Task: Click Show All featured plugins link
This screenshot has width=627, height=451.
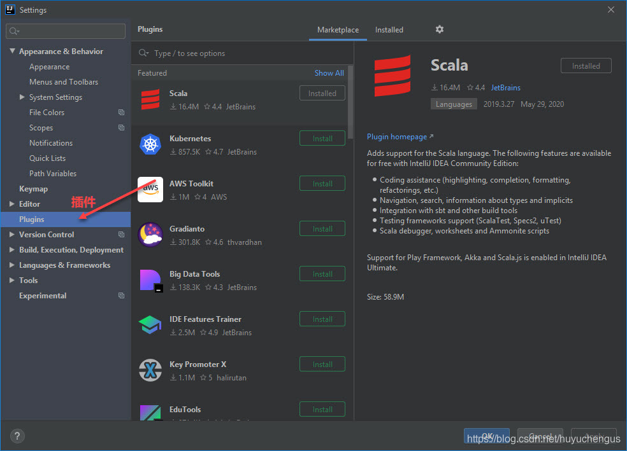Action: coord(329,73)
